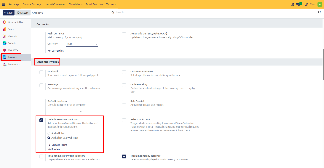Select General Settings sidebar icon
The height and width of the screenshot is (168, 324).
4,22
